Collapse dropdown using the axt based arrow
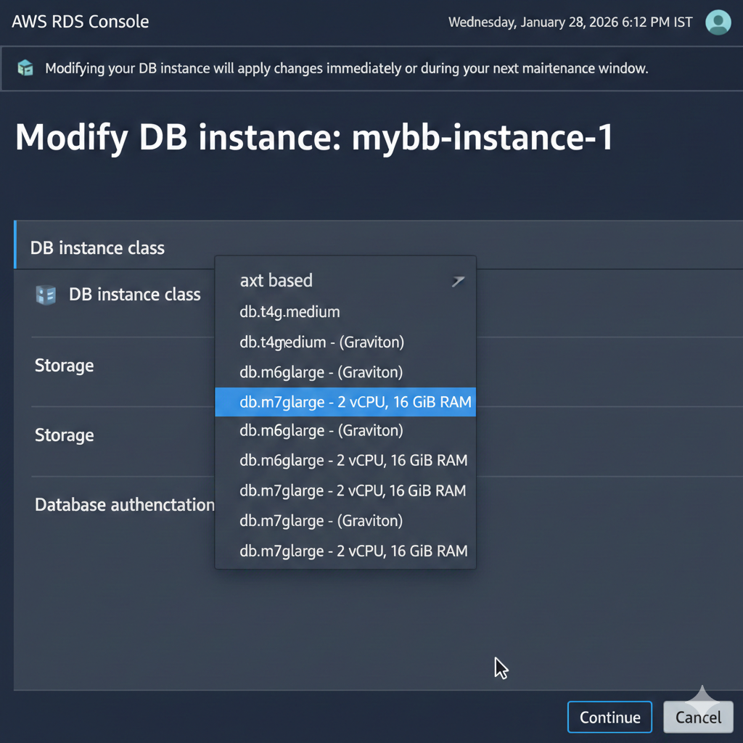The height and width of the screenshot is (743, 743). click(x=457, y=281)
